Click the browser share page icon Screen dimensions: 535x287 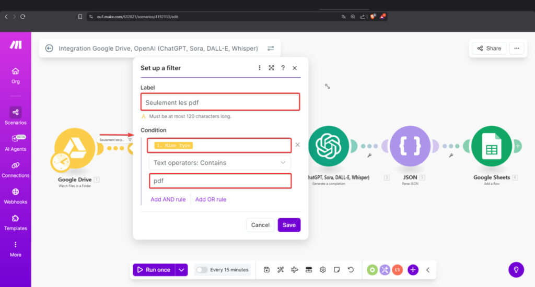(363, 17)
